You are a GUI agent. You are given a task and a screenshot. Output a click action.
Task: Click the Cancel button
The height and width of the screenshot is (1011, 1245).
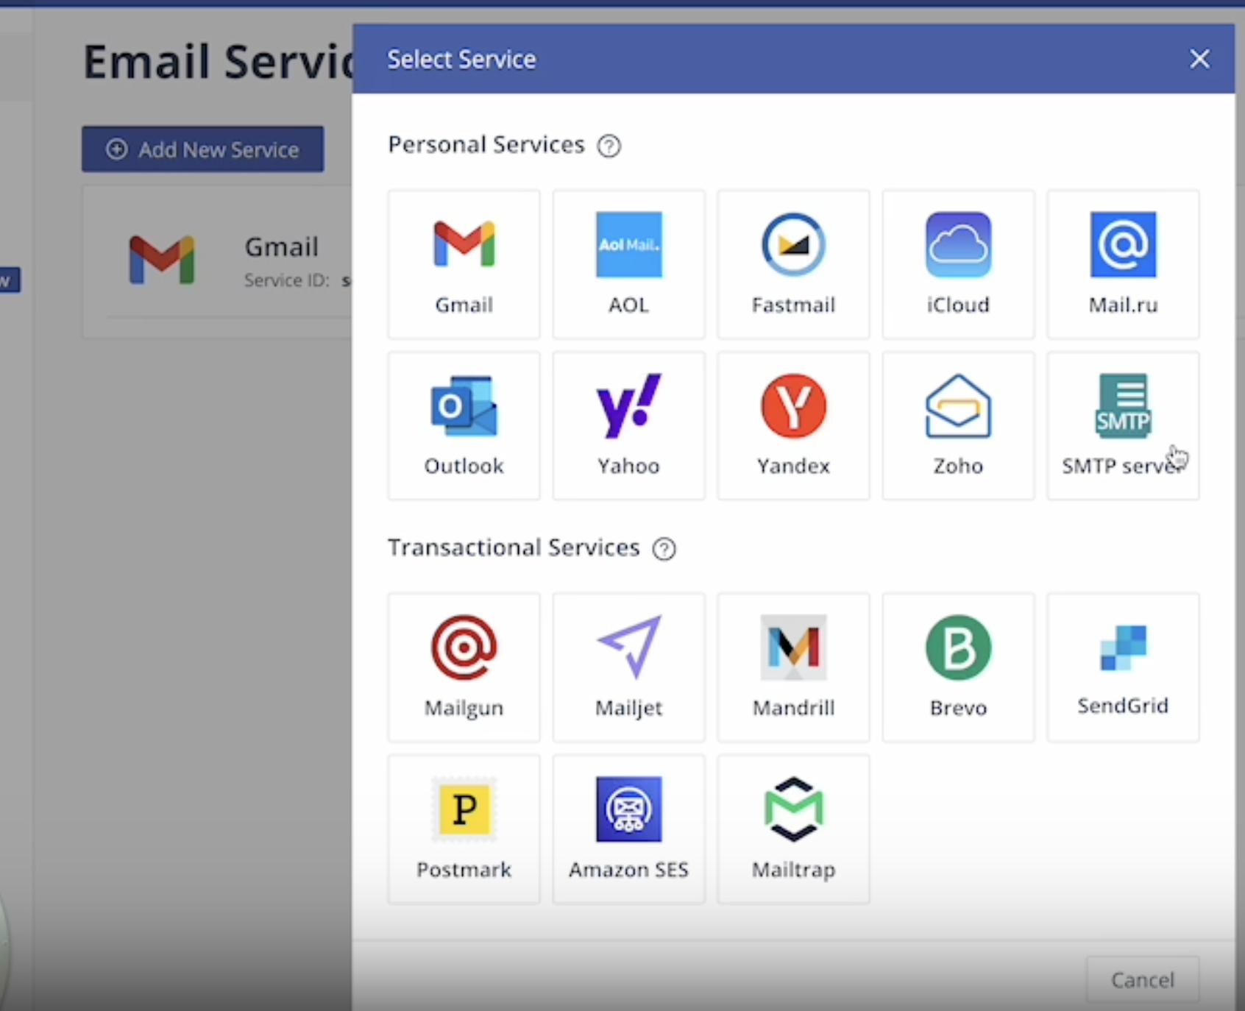click(x=1142, y=979)
